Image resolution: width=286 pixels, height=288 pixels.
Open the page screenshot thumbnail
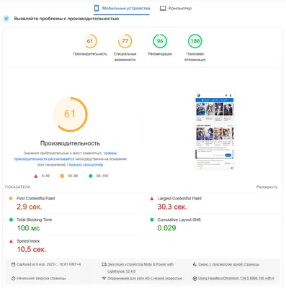215,130
